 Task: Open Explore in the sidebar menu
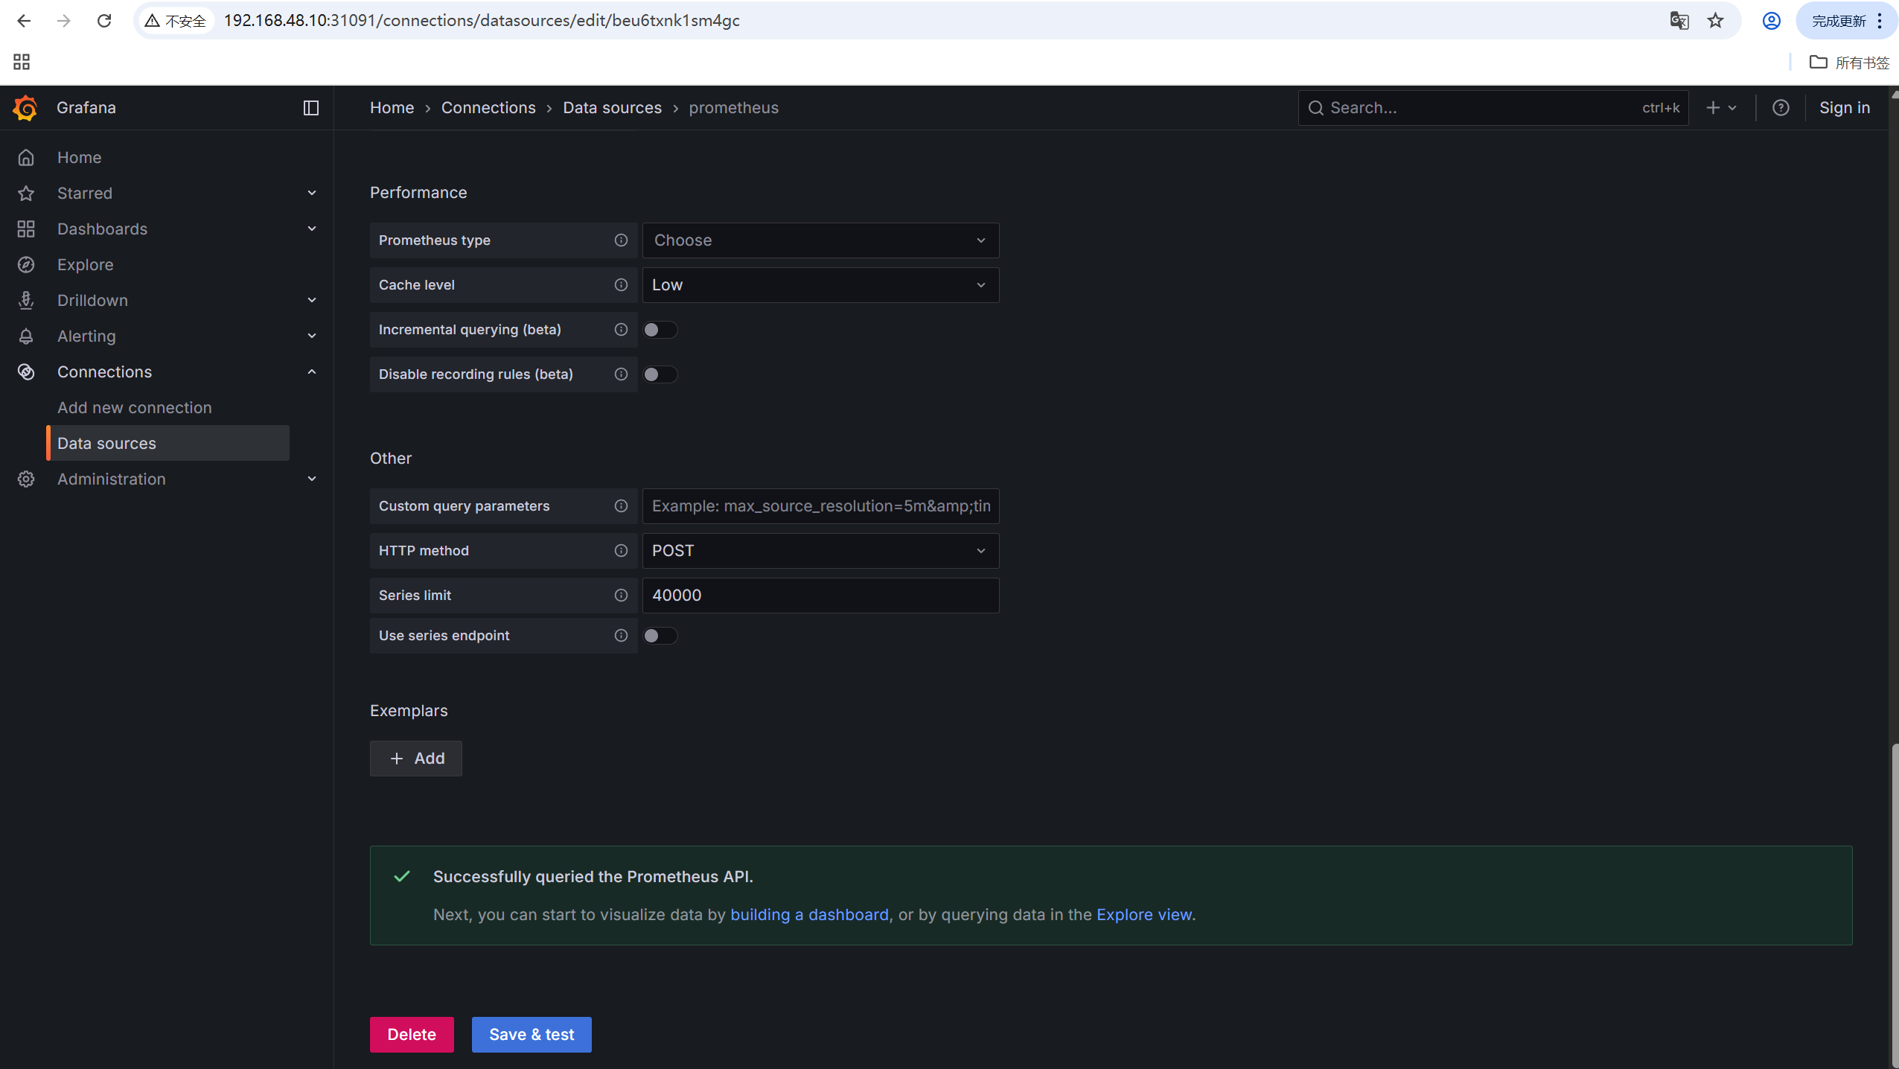(86, 265)
